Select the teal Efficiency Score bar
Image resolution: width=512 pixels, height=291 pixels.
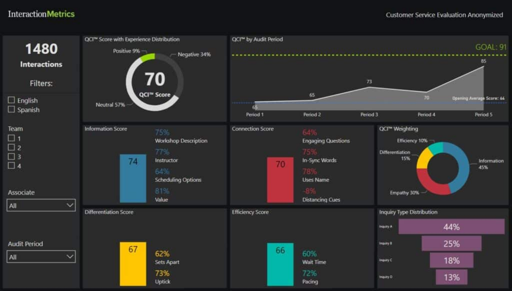pos(280,264)
